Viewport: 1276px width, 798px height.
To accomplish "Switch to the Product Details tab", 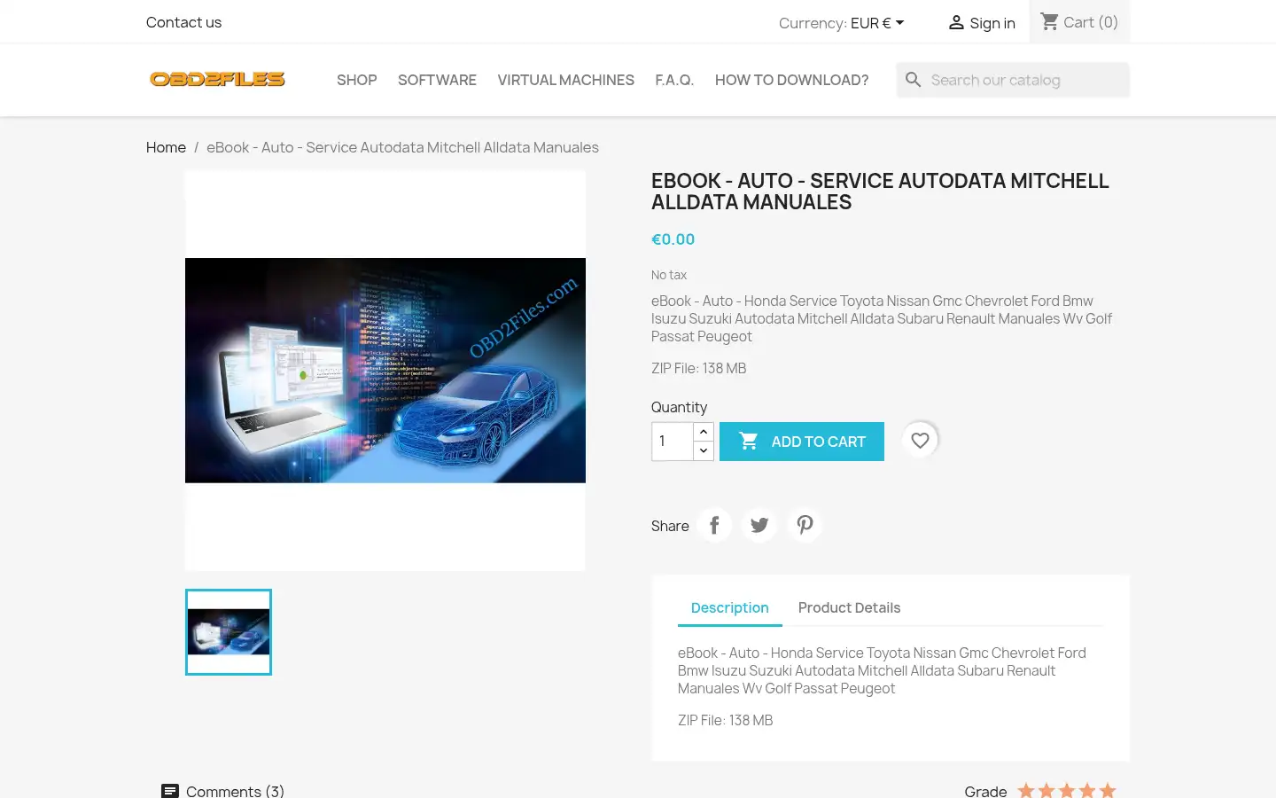I will point(849,607).
